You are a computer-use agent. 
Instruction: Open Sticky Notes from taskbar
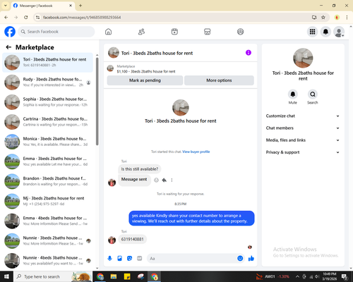[127, 276]
